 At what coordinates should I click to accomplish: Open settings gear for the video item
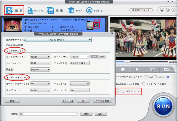coord(96,25)
